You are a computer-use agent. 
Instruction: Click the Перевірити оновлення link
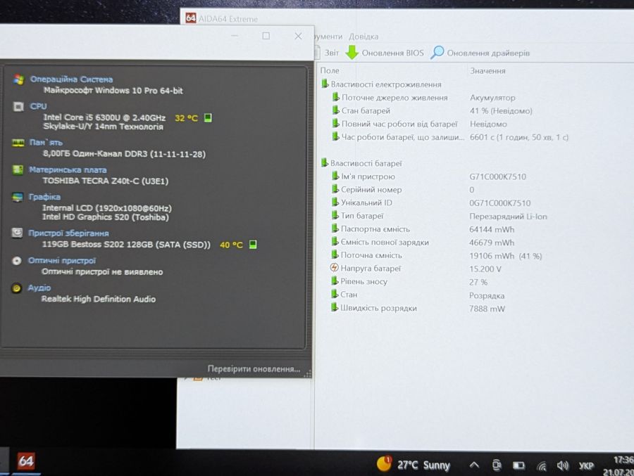tap(254, 368)
